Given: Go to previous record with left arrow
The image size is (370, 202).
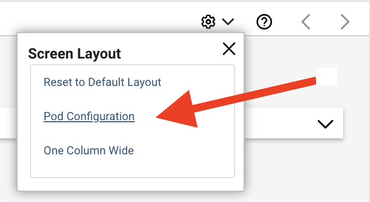Looking at the screenshot, I should [306, 22].
